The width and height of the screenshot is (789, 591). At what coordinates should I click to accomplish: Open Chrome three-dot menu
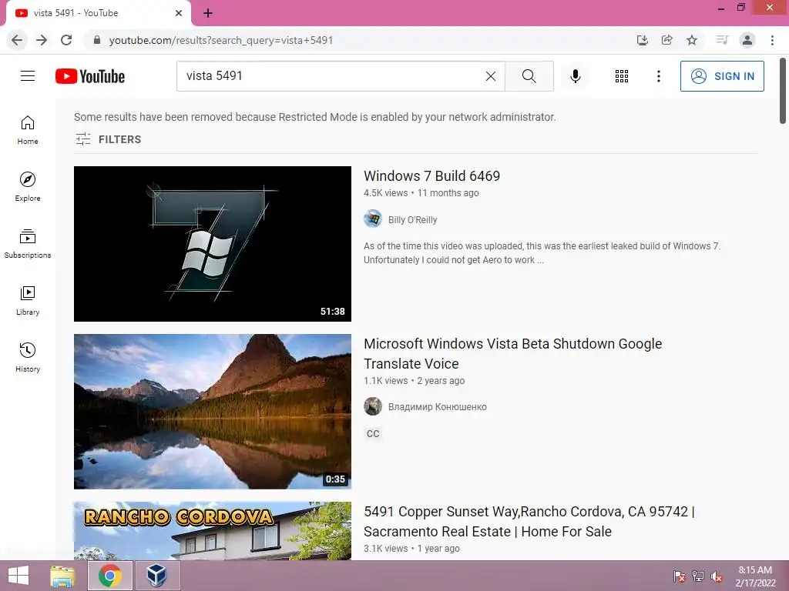(x=772, y=40)
